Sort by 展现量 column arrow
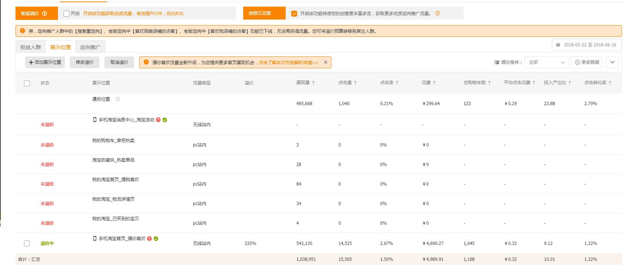 point(313,83)
